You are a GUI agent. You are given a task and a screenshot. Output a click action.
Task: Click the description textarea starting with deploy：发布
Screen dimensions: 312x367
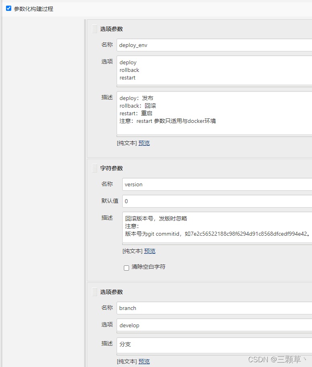(x=214, y=113)
